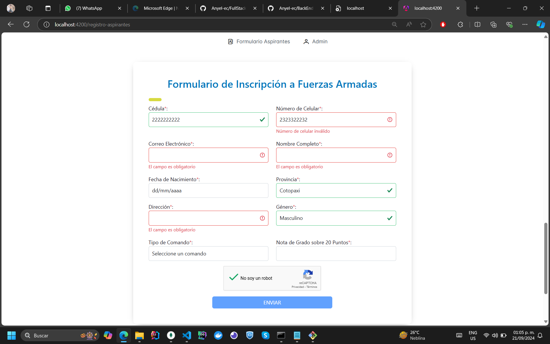Open the browser profile avatar
The height and width of the screenshot is (344, 550).
11,8
